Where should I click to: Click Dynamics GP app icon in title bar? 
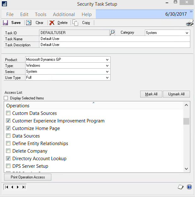point(4,4)
